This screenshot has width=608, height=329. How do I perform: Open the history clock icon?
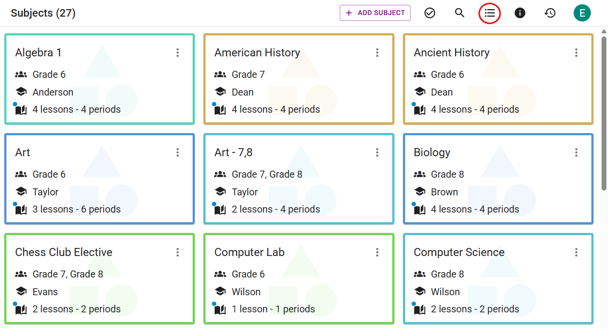[x=550, y=13]
